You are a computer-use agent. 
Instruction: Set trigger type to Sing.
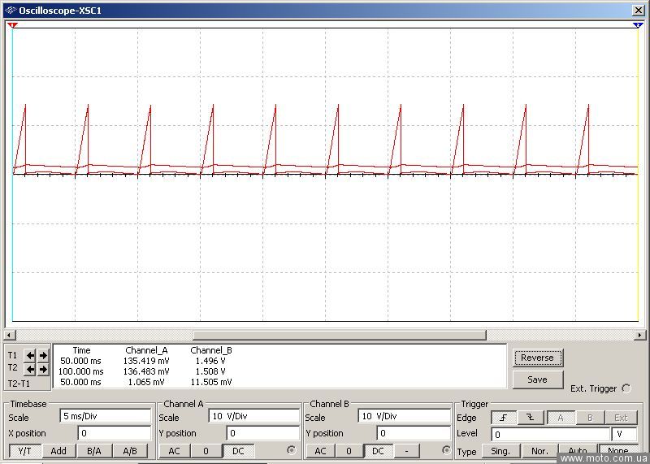[500, 451]
